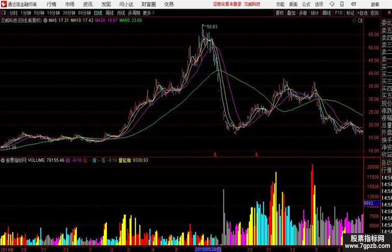Viewport: 392px width, 252px height.
Task: Click the 2015/05/28/四 date marker
Action: point(208,249)
